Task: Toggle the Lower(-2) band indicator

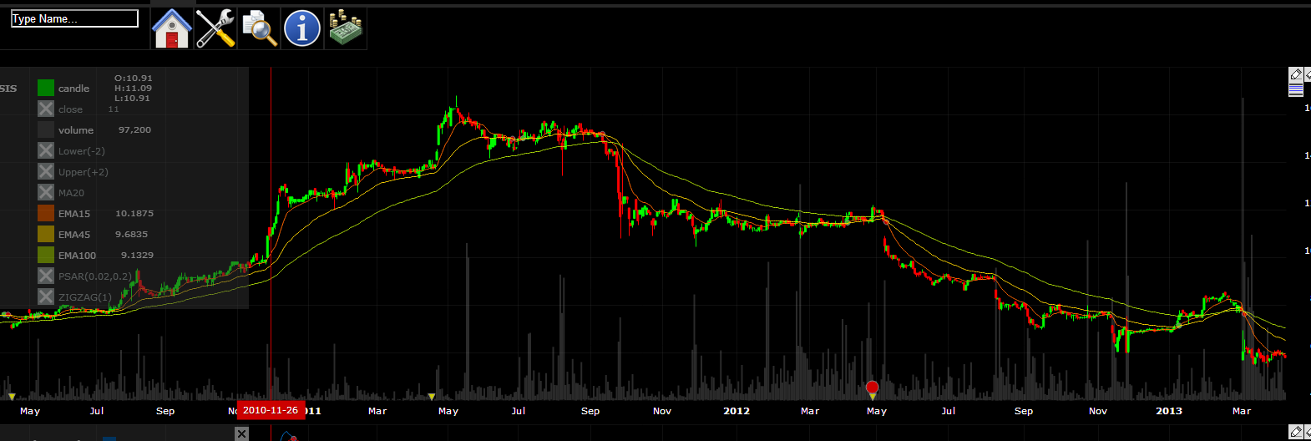Action: 46,150
